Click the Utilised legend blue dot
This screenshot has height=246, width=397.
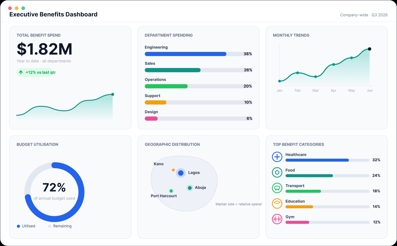pyautogui.click(x=18, y=226)
